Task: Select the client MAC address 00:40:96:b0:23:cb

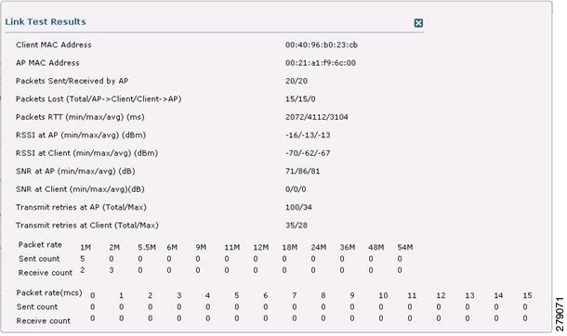Action: click(x=322, y=45)
